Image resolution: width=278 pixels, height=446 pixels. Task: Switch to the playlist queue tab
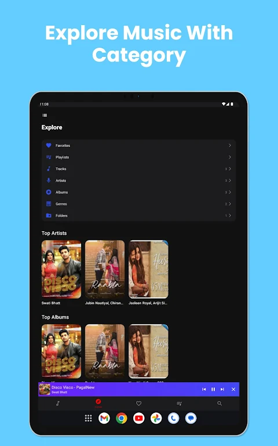point(179,404)
